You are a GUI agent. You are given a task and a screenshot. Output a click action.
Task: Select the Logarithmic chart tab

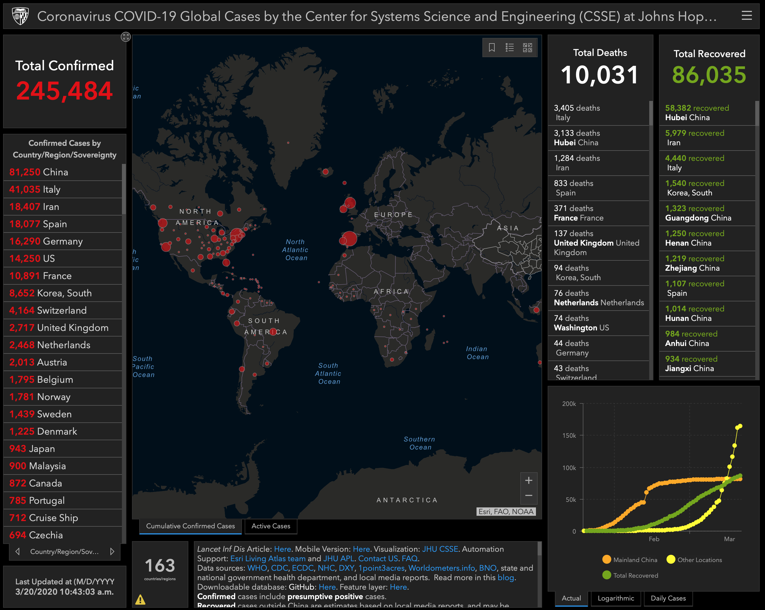pos(616,598)
